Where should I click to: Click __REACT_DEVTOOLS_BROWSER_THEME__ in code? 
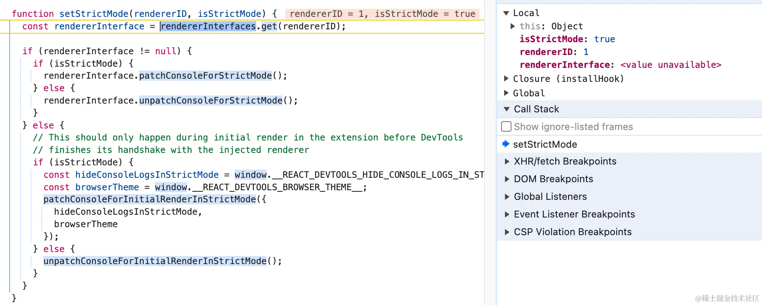(x=277, y=187)
